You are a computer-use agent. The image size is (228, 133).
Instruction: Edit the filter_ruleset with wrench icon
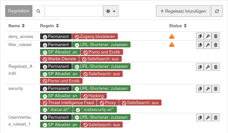point(208,45)
